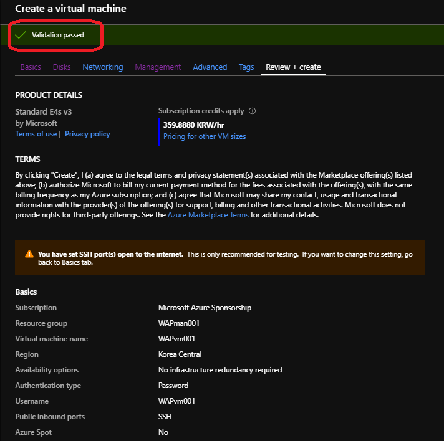Click the 'Subscription credits apply' text
This screenshot has height=441, width=444.
[201, 111]
